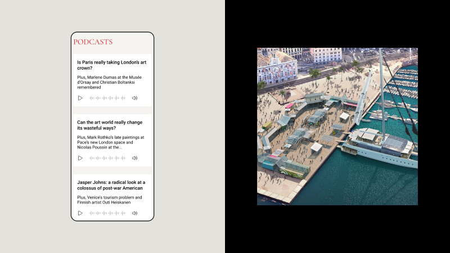This screenshot has height=253, width=450.
Task: Select 'Plus, Venice's tourism problem' description
Action: [109, 200]
